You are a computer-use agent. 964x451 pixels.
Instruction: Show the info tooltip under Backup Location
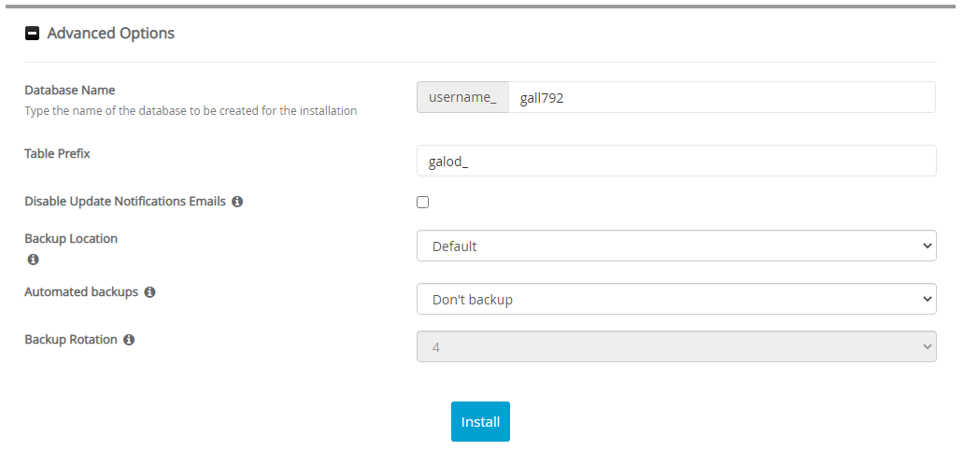point(33,259)
